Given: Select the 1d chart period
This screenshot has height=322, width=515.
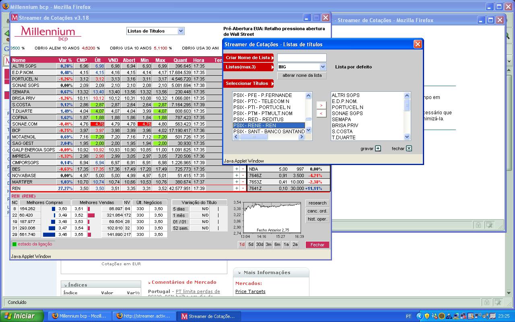Looking at the screenshot, I should pyautogui.click(x=242, y=245).
